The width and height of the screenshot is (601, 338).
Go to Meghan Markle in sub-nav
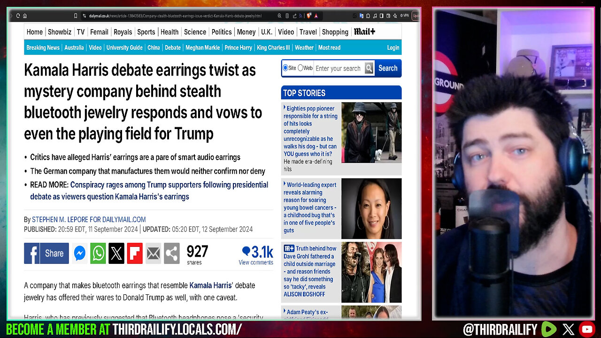click(202, 47)
